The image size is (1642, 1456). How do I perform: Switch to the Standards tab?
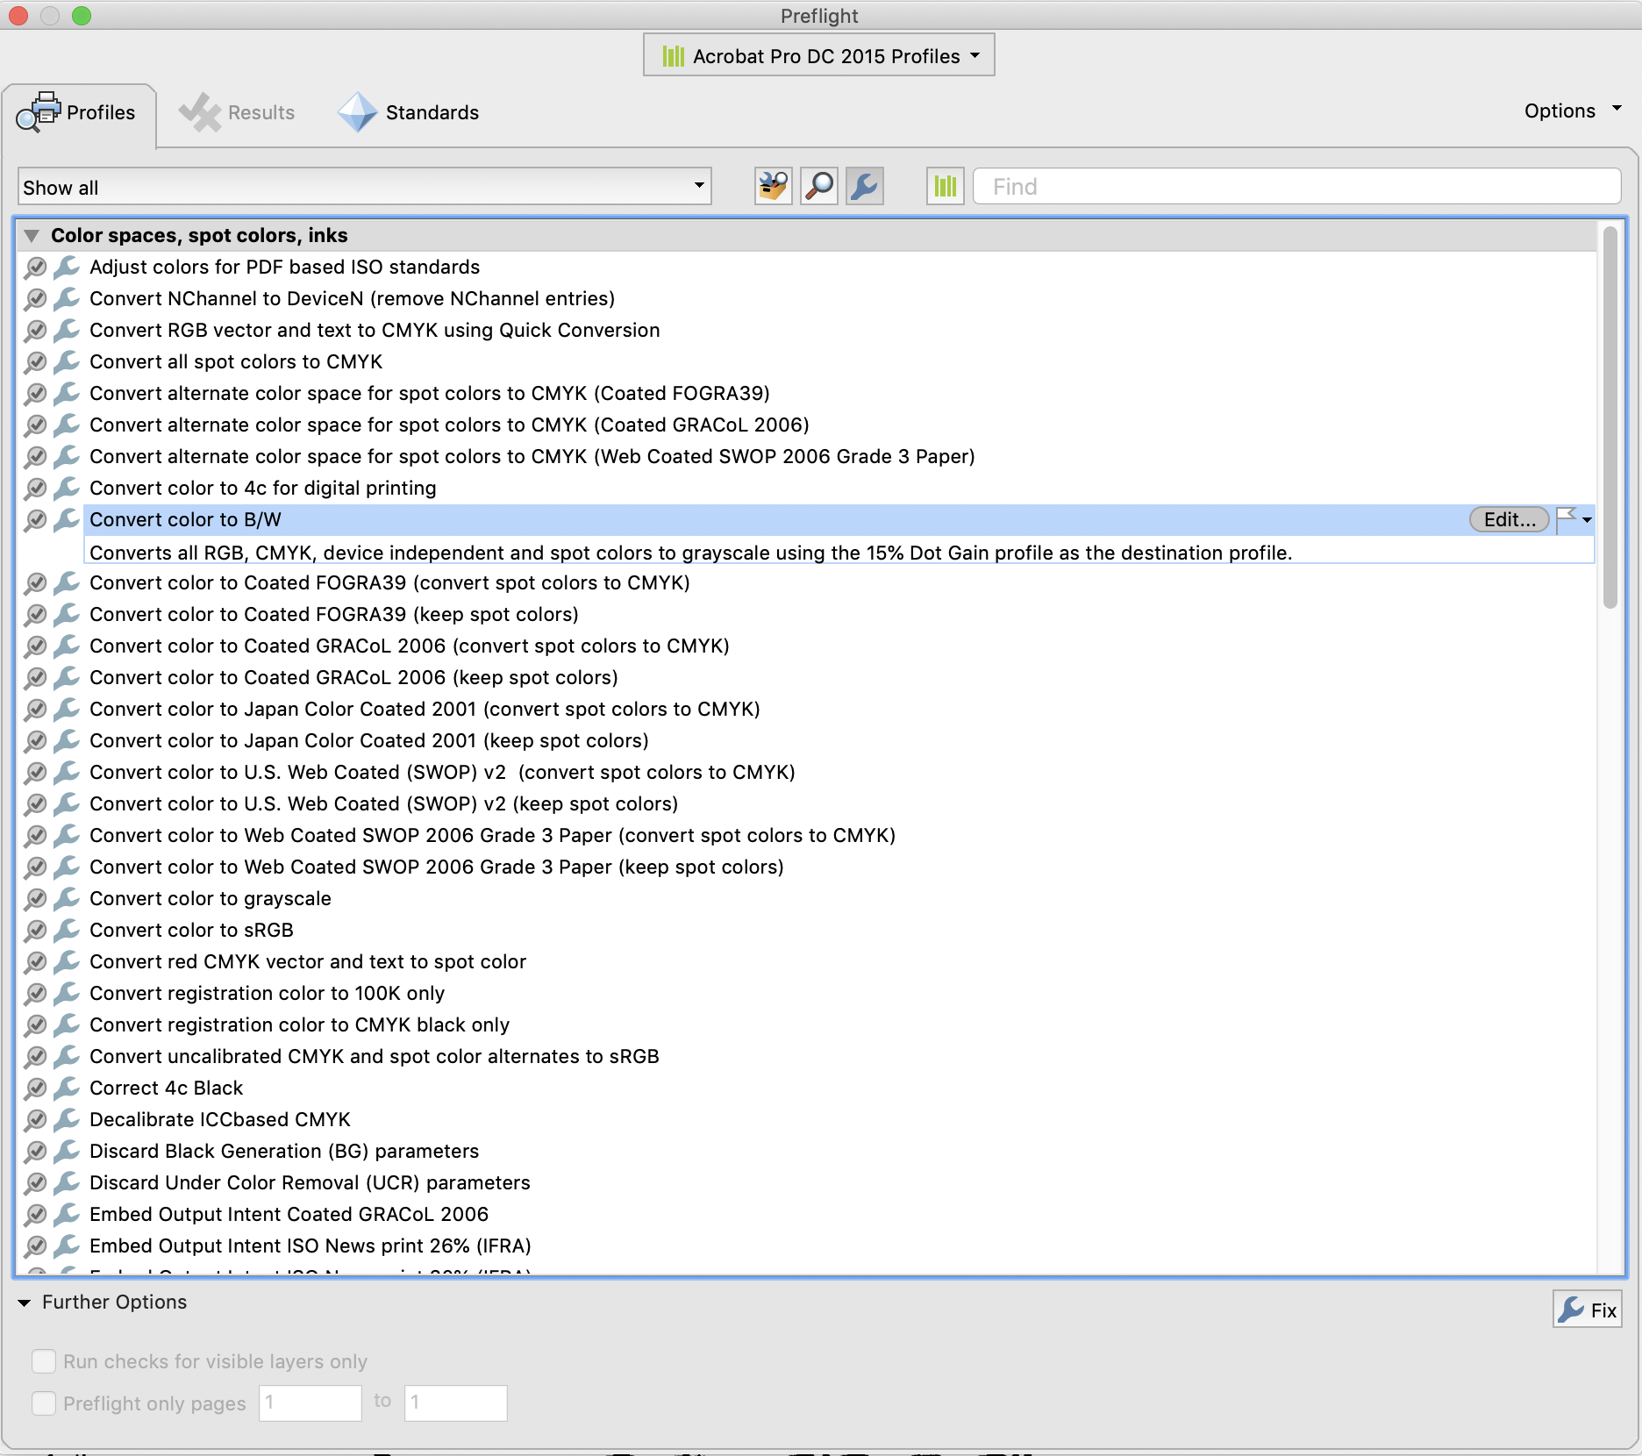[x=409, y=112]
